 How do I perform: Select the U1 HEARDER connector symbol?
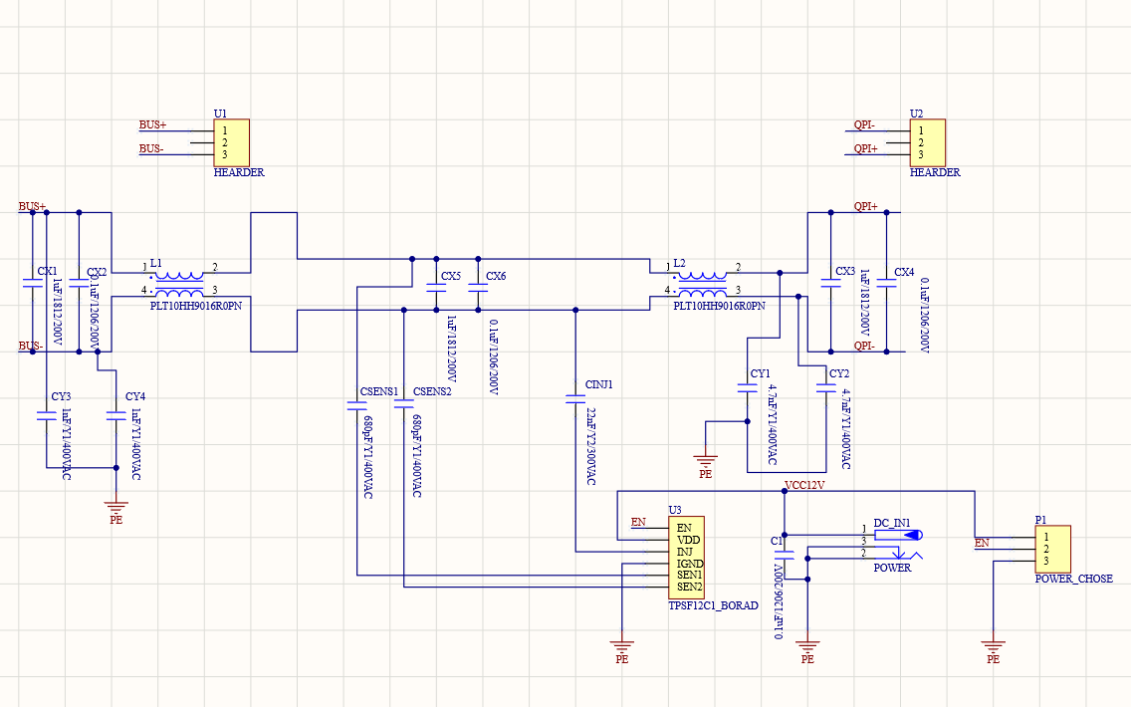233,144
